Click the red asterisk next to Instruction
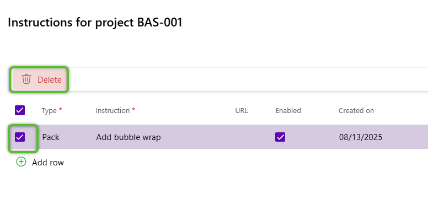The image size is (428, 204). click(x=133, y=109)
